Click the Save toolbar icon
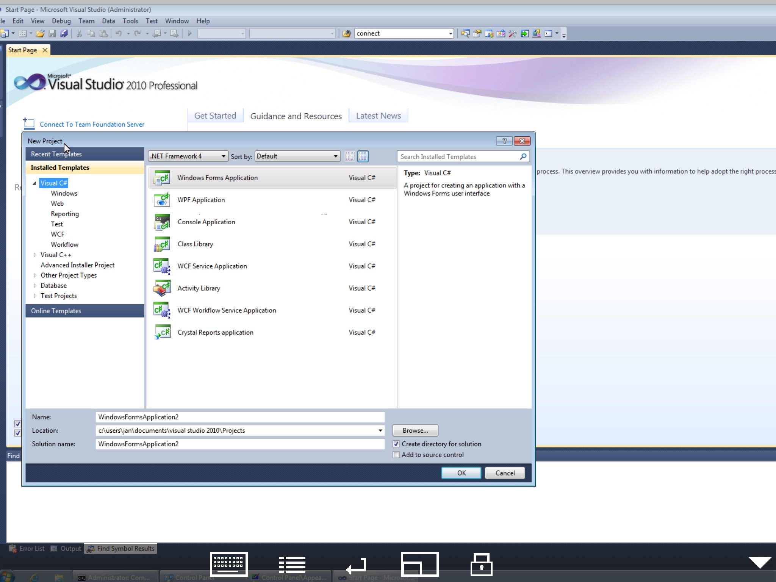 (52, 33)
